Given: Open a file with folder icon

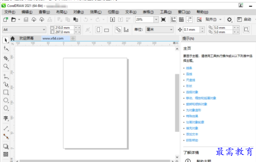Looking at the screenshot, I should (x=14, y=19).
